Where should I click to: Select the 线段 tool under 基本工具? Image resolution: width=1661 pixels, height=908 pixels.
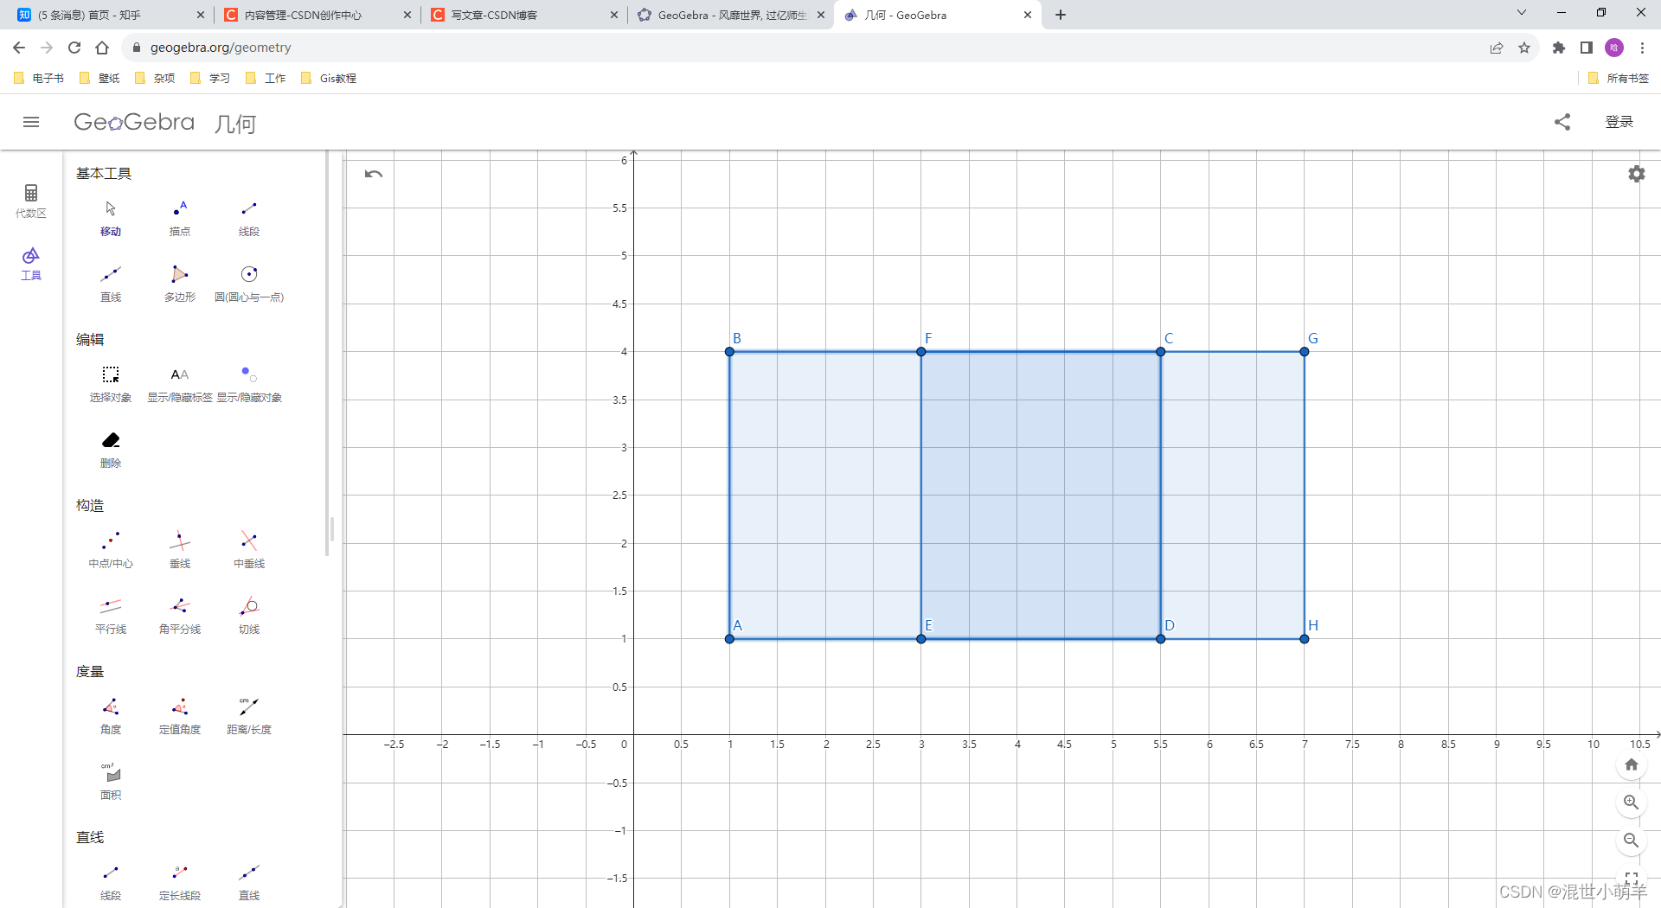coord(249,218)
